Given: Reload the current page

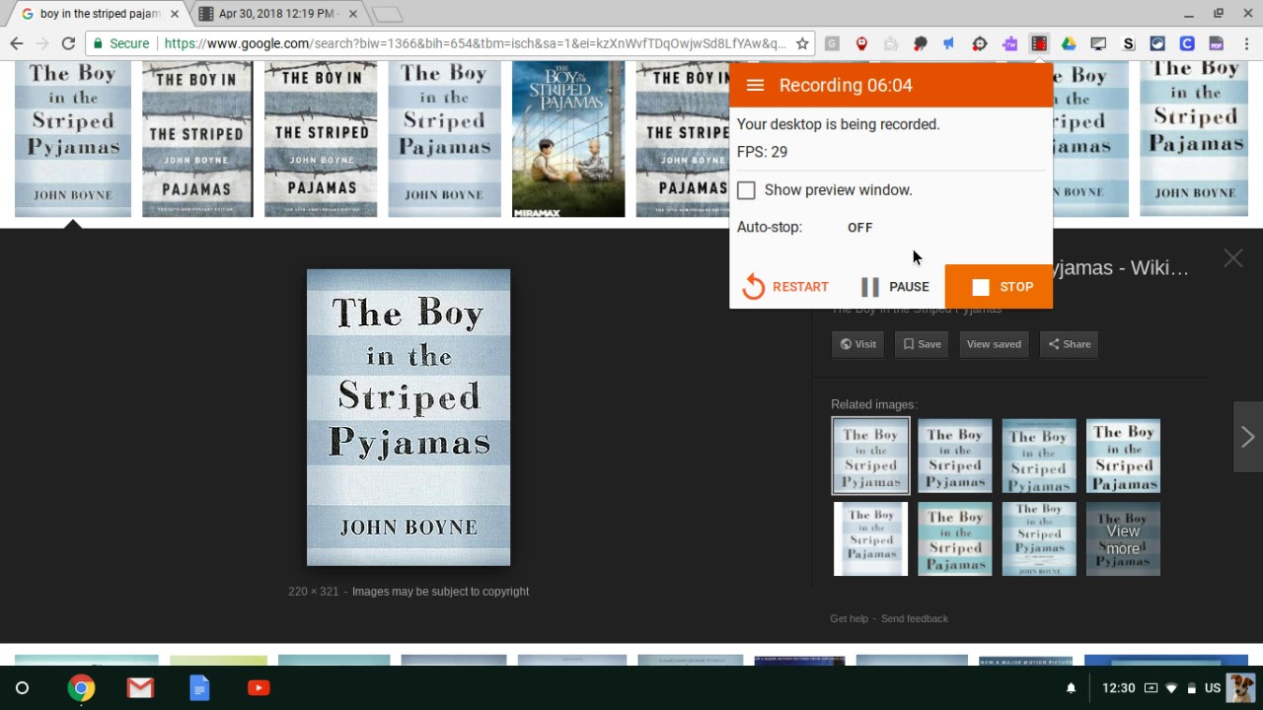Looking at the screenshot, I should [x=68, y=43].
